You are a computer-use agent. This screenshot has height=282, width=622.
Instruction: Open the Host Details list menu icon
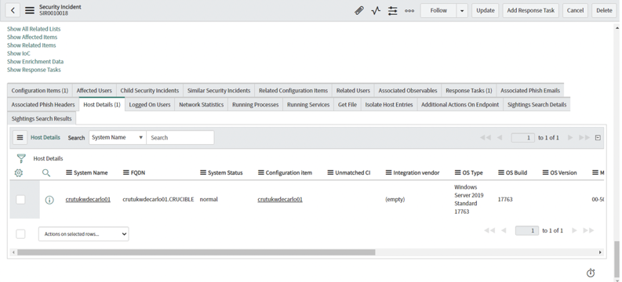coord(20,137)
